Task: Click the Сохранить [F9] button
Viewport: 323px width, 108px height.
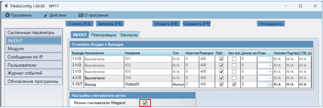Action: [196, 24]
